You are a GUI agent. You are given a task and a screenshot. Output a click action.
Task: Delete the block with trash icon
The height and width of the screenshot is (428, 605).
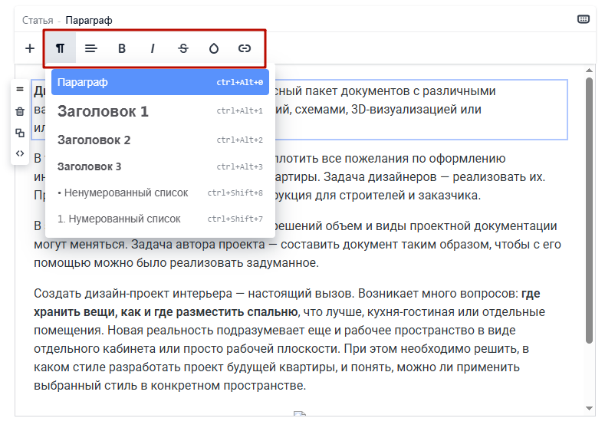coord(20,111)
